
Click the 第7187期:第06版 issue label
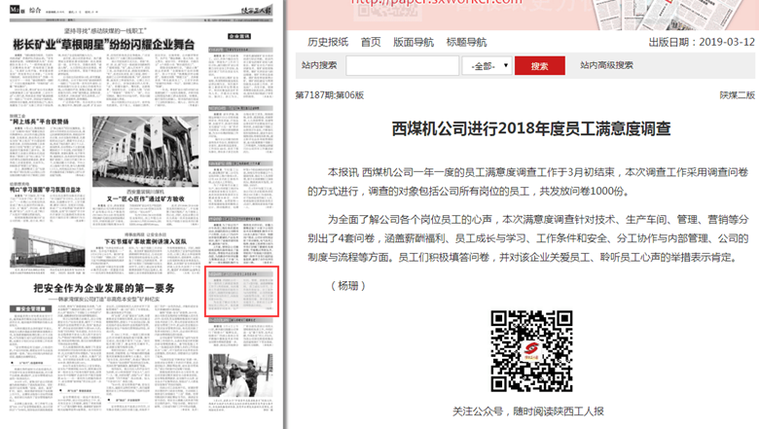click(329, 95)
